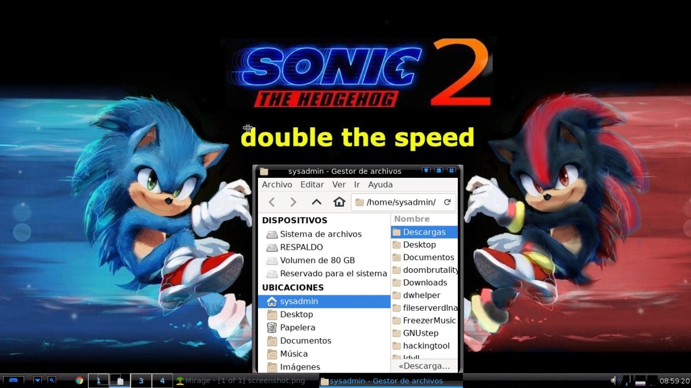
Task: Click the back navigation arrow
Action: (x=272, y=202)
